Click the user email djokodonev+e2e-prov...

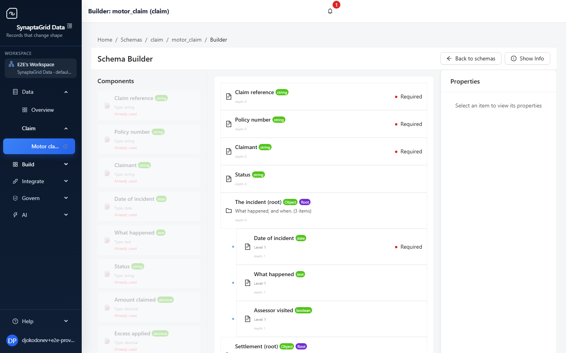point(48,340)
